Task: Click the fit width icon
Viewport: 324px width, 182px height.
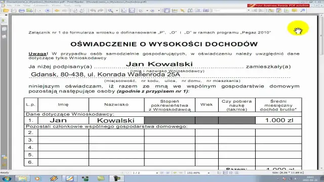Action: coord(132,11)
